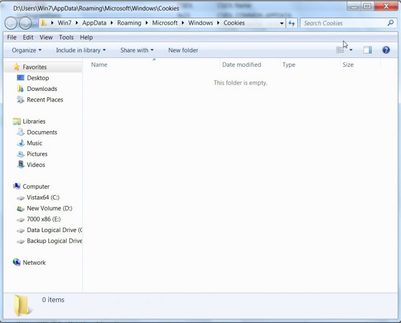Image resolution: width=401 pixels, height=323 pixels.
Task: Click the magnifying glass search icon
Action: [390, 23]
